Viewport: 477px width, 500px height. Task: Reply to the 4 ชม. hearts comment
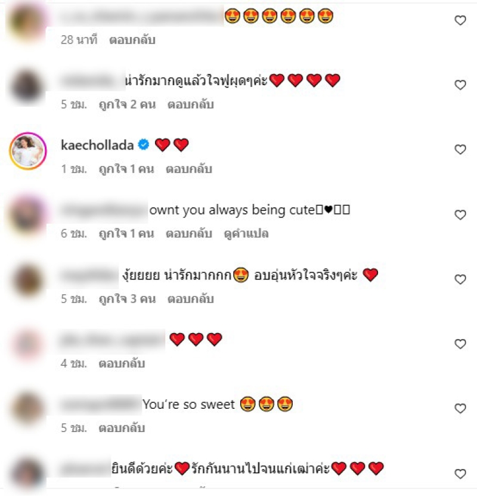click(122, 364)
